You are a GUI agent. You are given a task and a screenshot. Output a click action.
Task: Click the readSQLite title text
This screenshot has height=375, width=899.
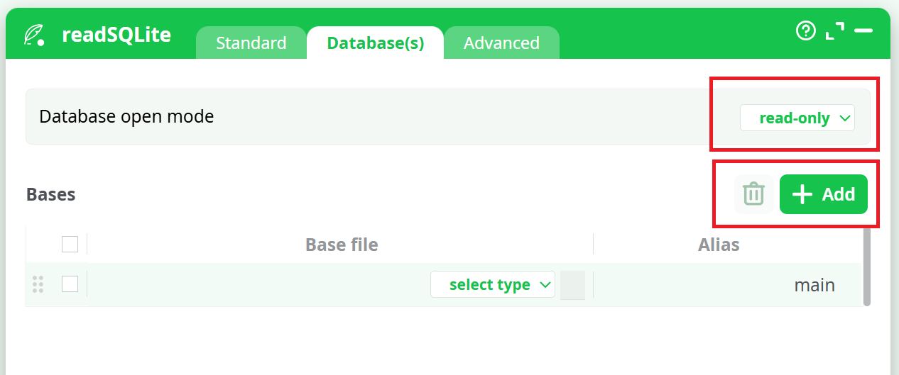coord(116,35)
